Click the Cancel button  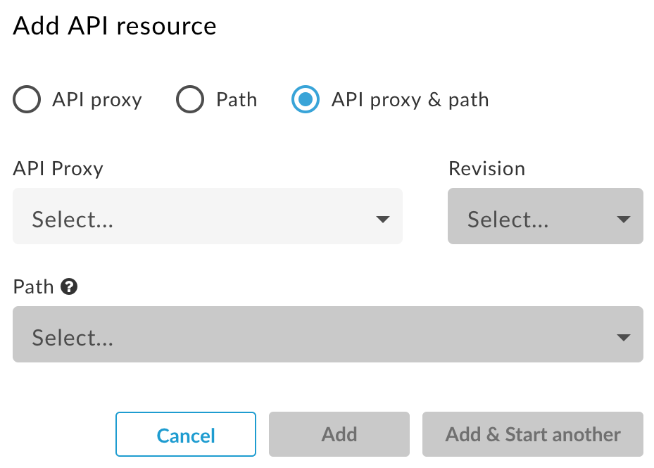185,434
